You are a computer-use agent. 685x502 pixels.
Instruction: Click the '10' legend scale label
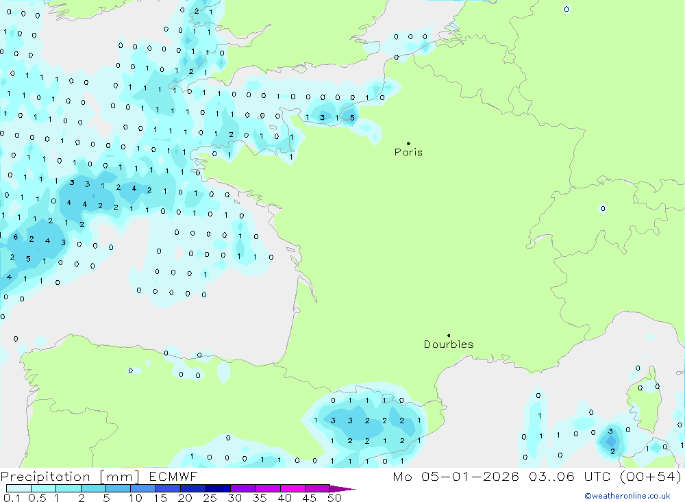click(136, 498)
